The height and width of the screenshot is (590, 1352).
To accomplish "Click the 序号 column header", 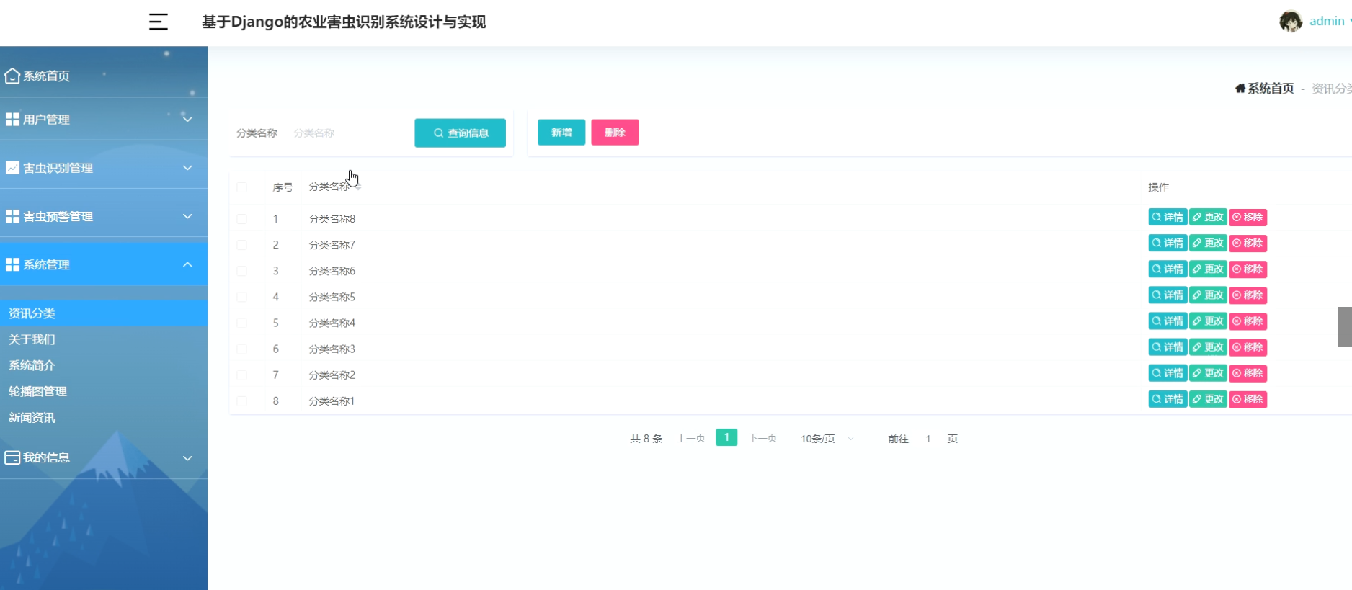I will [x=283, y=187].
